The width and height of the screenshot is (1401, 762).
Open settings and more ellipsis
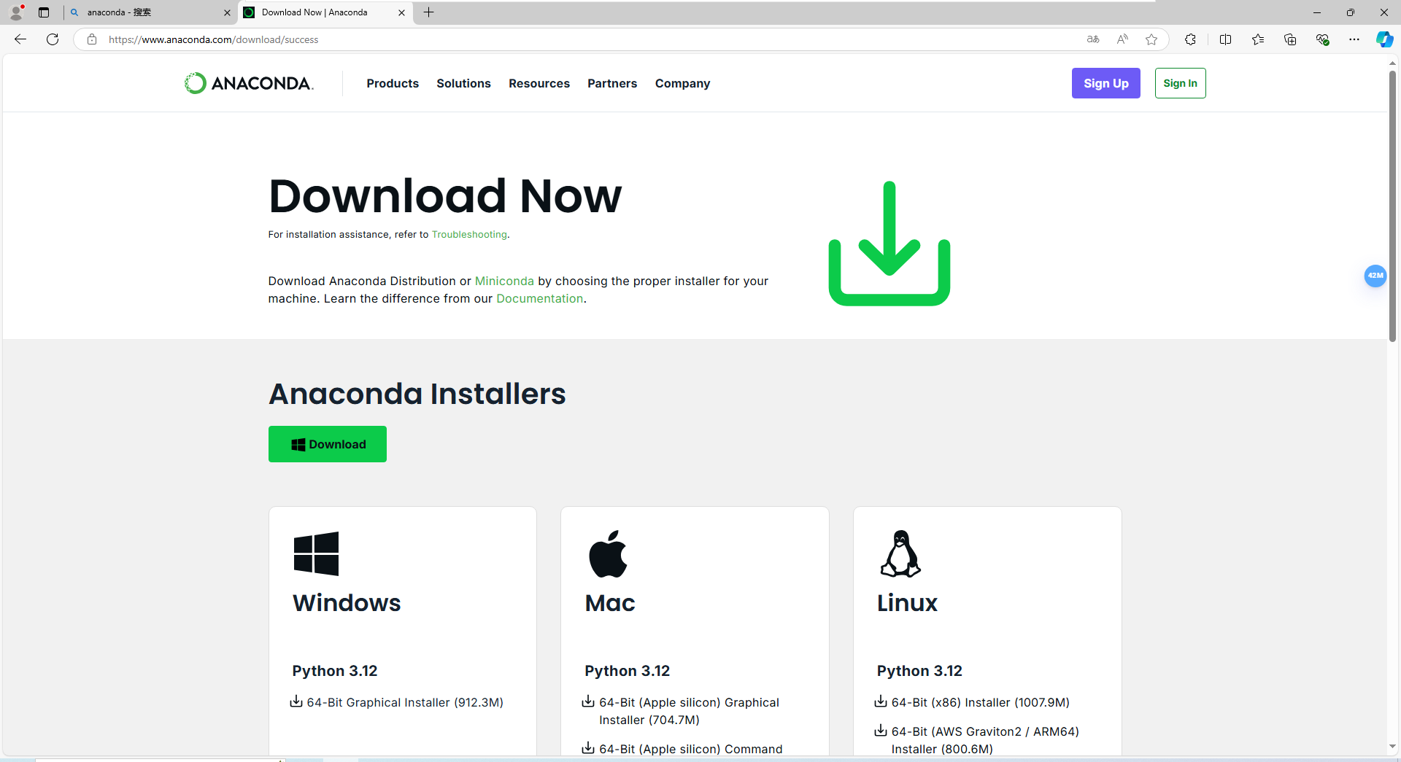tap(1354, 39)
